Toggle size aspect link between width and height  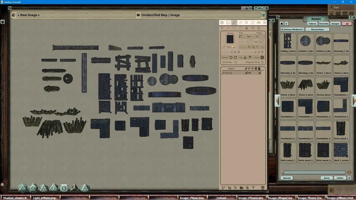[x=249, y=37]
